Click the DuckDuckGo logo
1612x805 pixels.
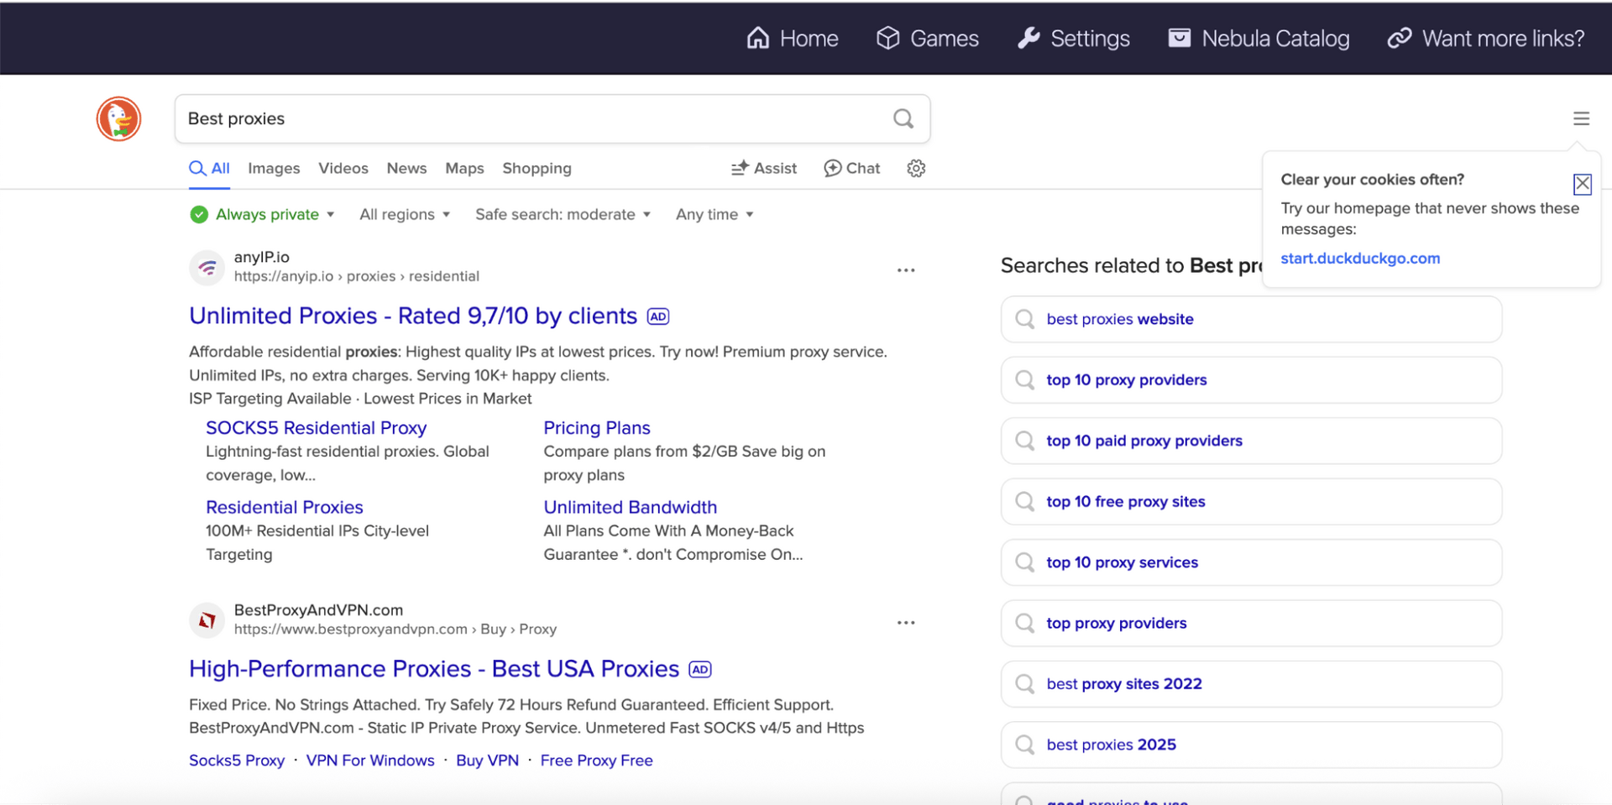(118, 118)
